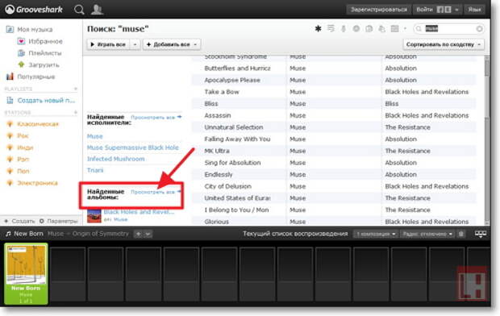
Task: Open the 1 композиция dropdown
Action: tap(376, 234)
